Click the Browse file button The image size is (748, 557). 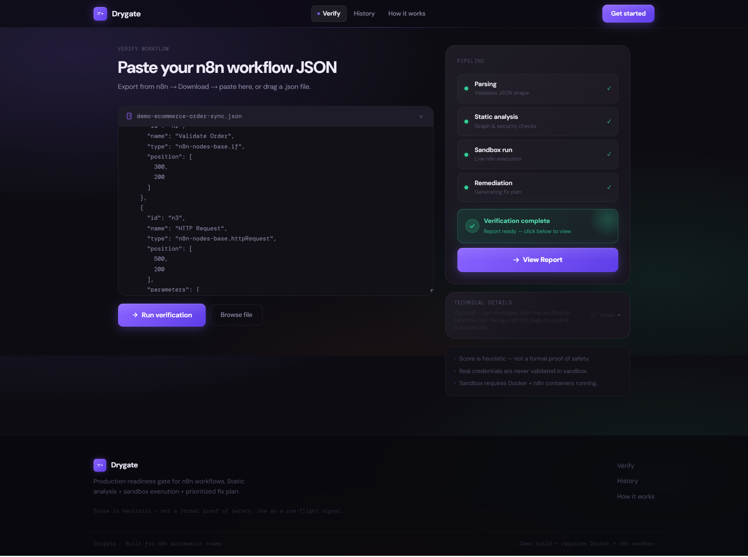click(x=236, y=315)
